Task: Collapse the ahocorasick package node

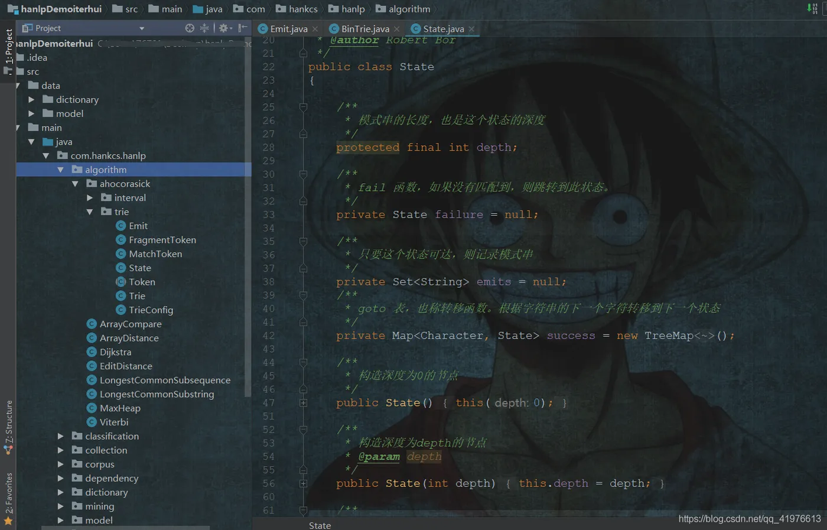Action: pyautogui.click(x=75, y=184)
